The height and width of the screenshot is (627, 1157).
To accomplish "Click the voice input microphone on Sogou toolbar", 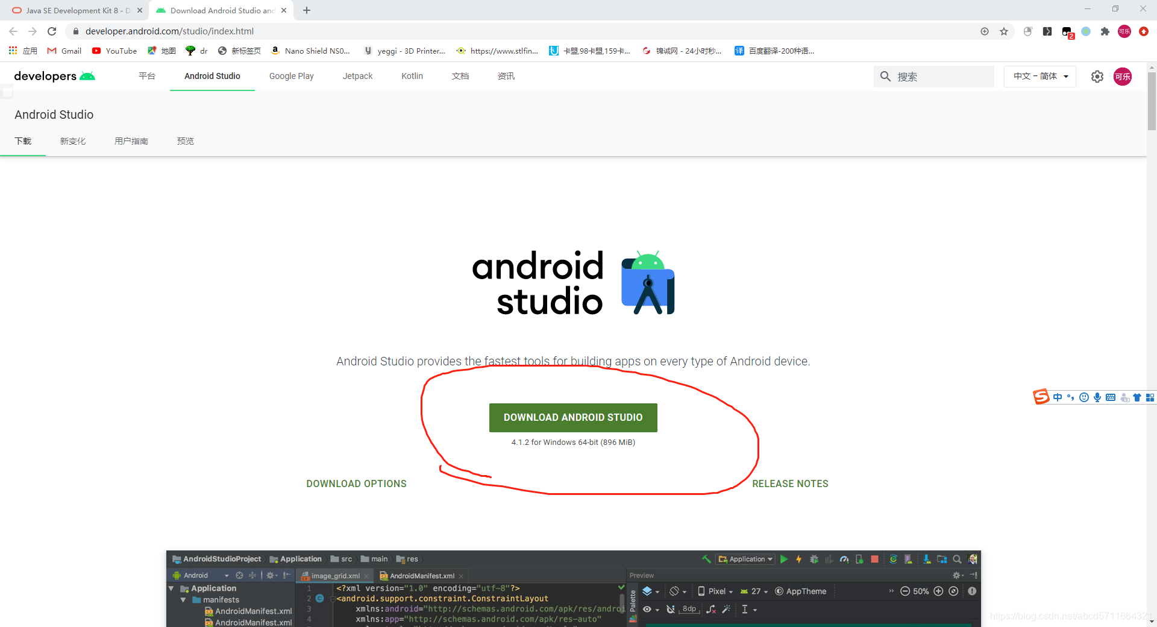I will tap(1097, 397).
